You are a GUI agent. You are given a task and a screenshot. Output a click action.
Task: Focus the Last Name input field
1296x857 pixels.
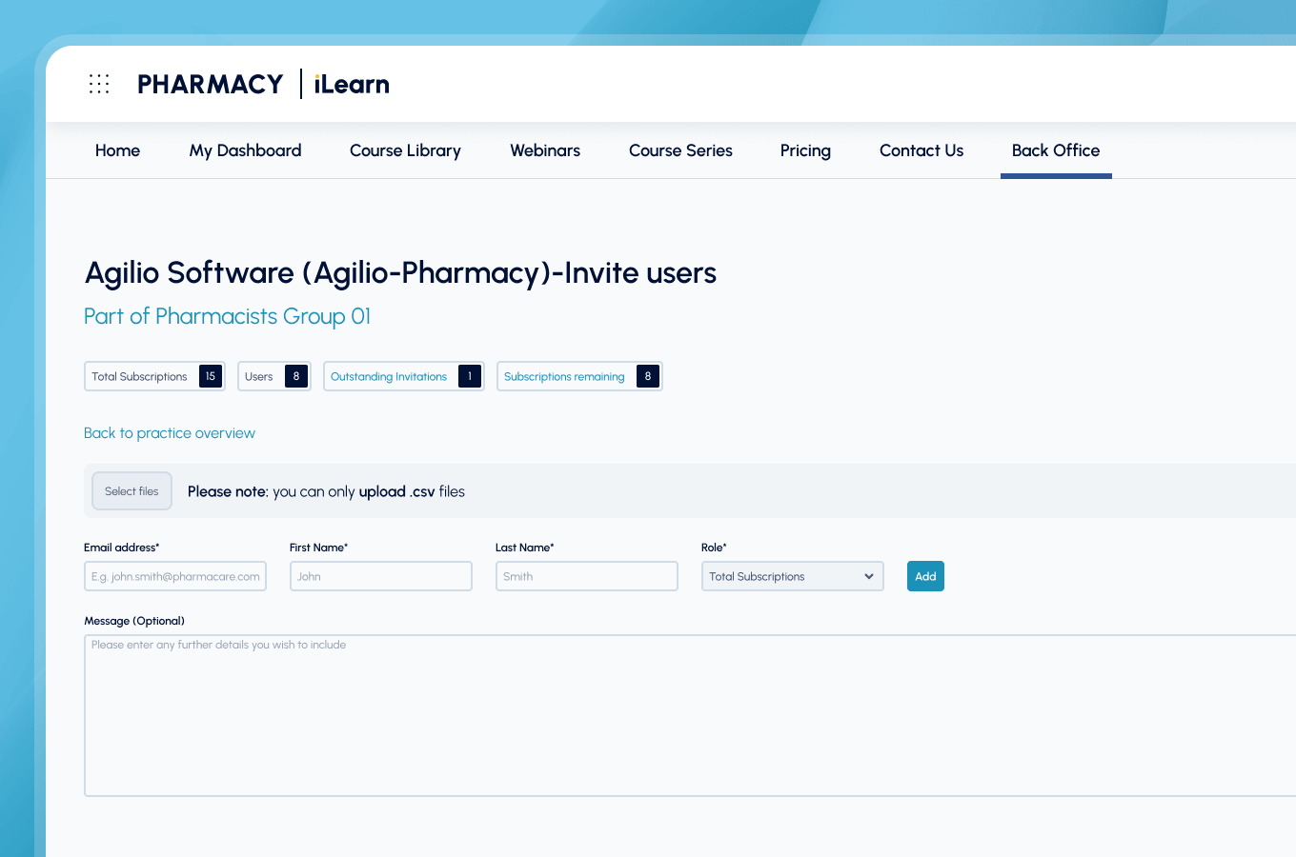click(x=587, y=576)
